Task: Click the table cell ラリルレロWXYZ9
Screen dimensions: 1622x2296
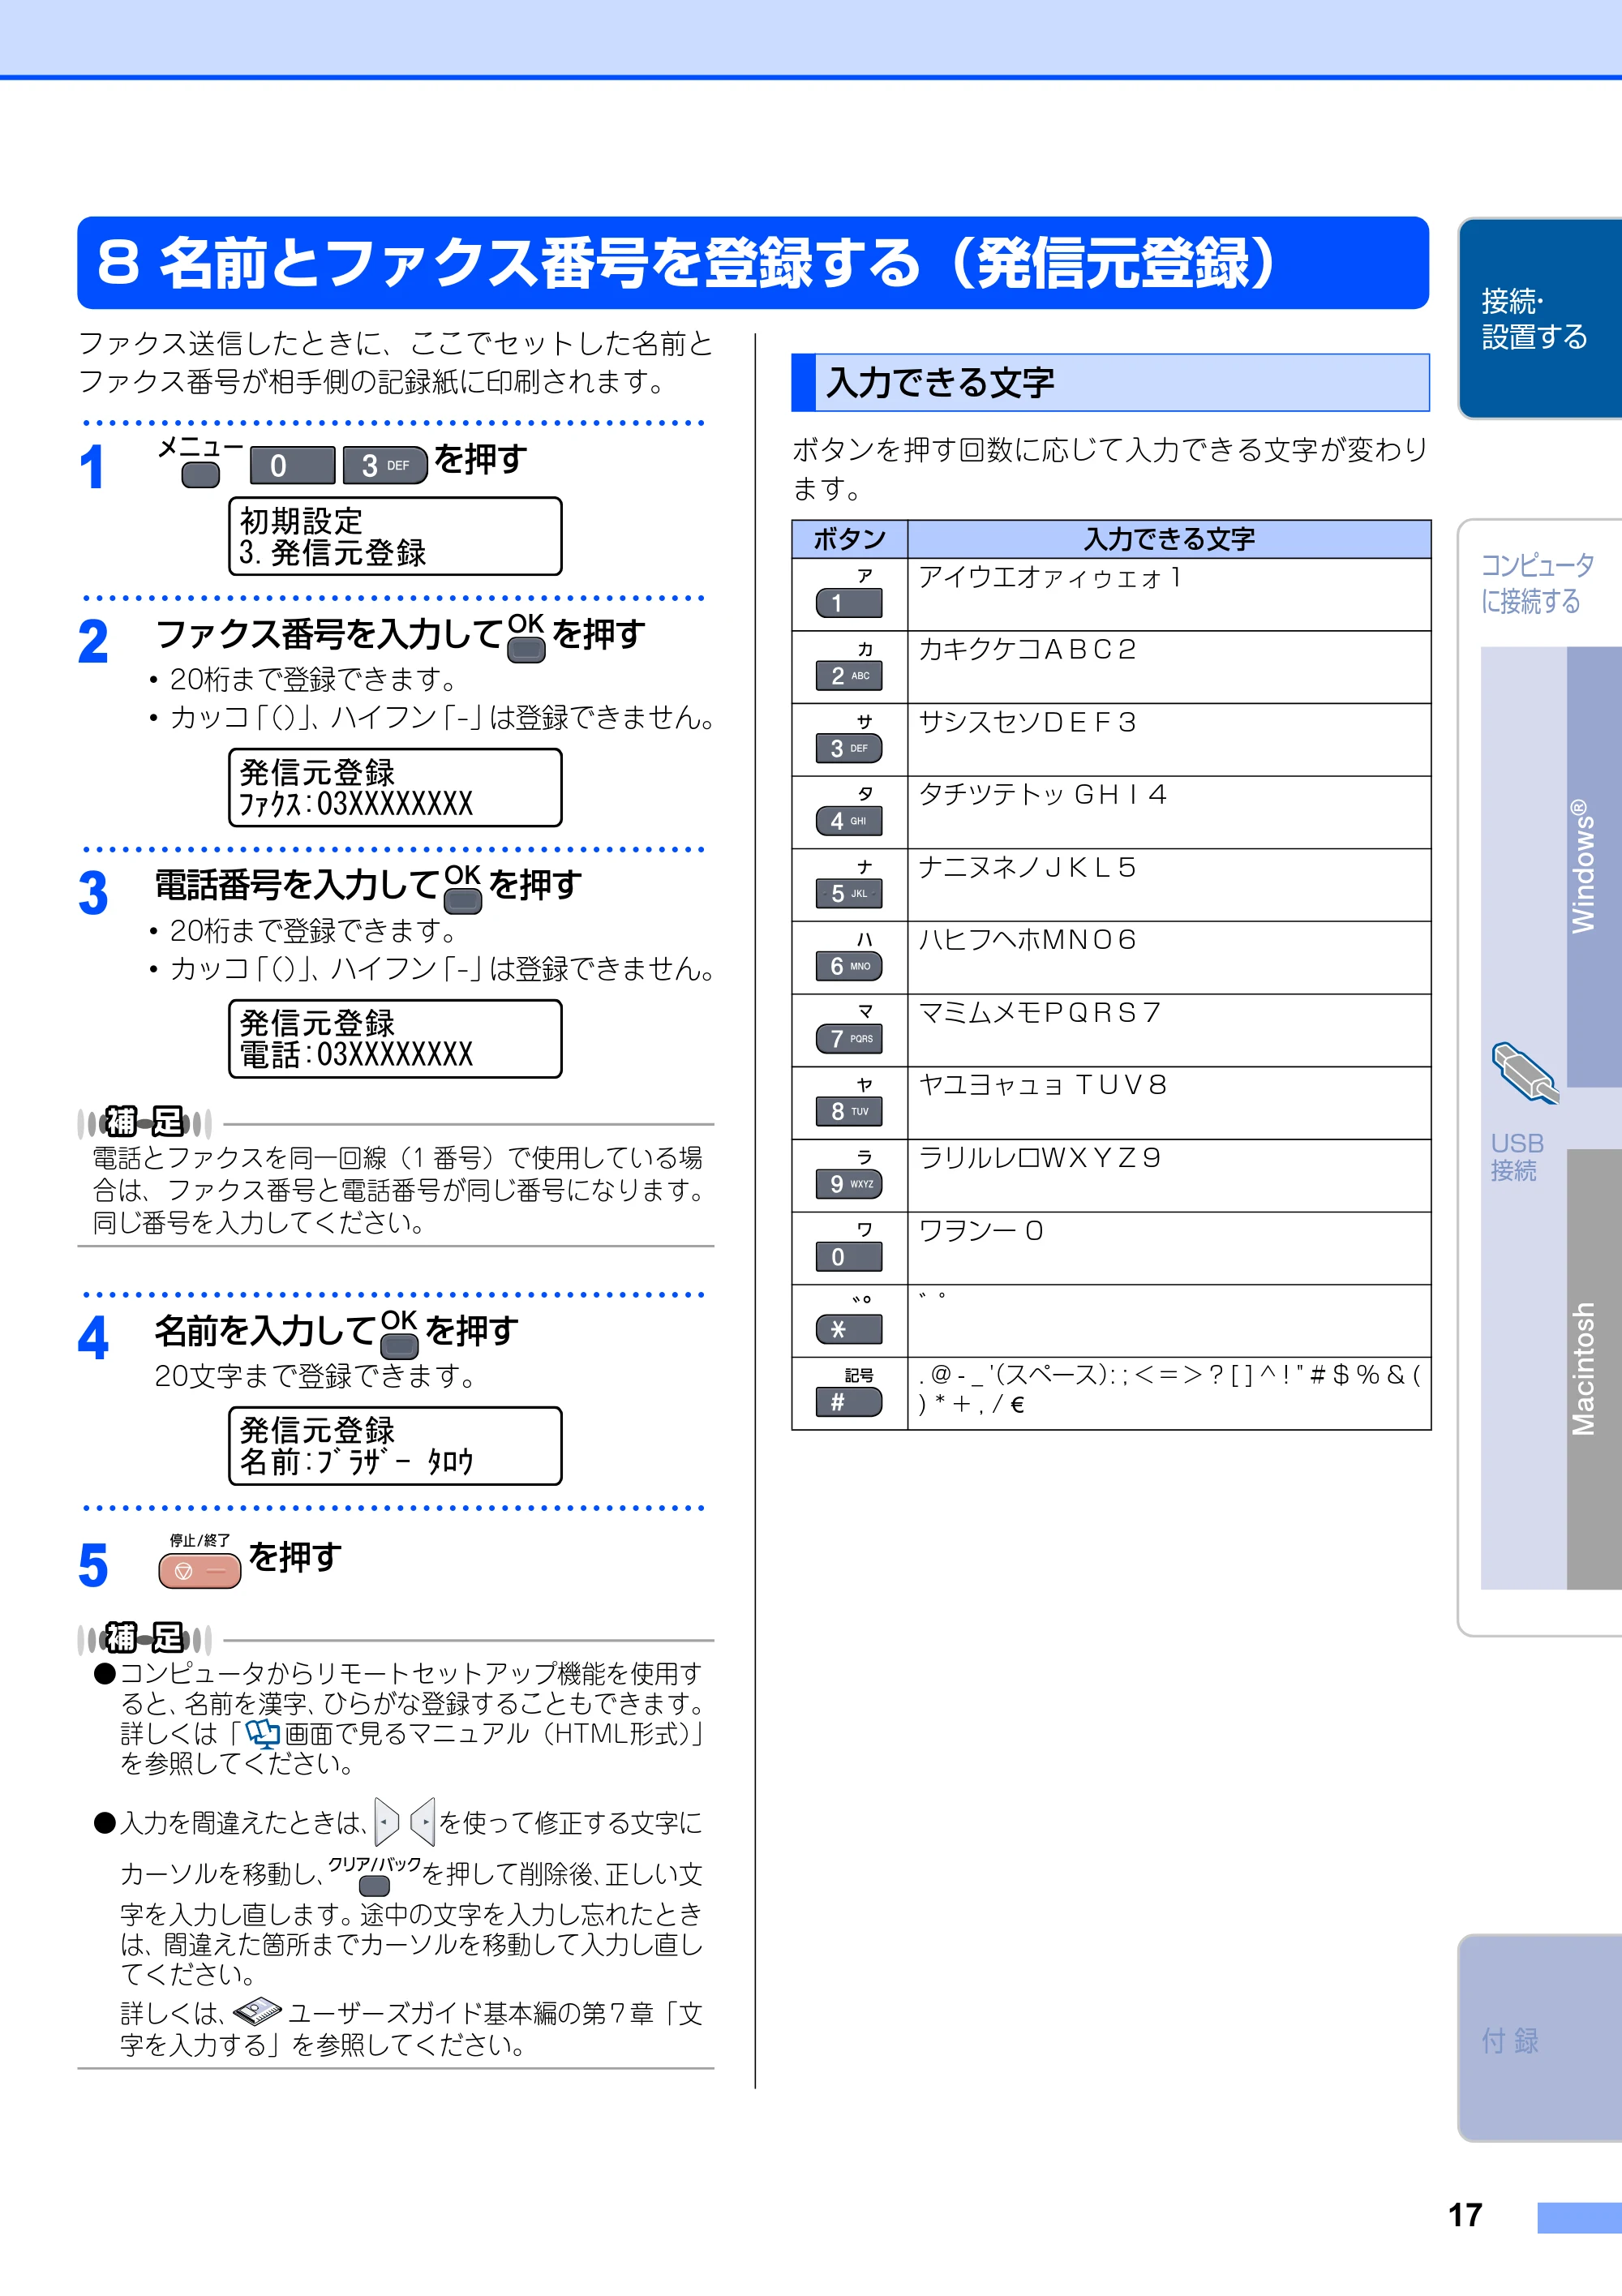Action: point(1169,1175)
